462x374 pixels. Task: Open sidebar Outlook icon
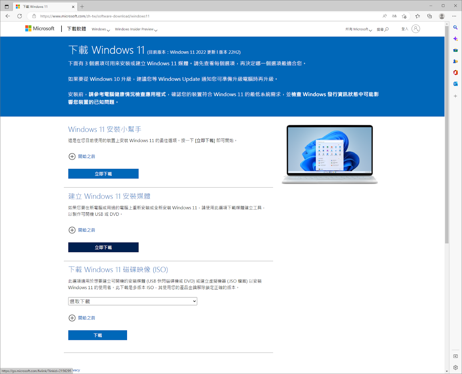tap(455, 84)
